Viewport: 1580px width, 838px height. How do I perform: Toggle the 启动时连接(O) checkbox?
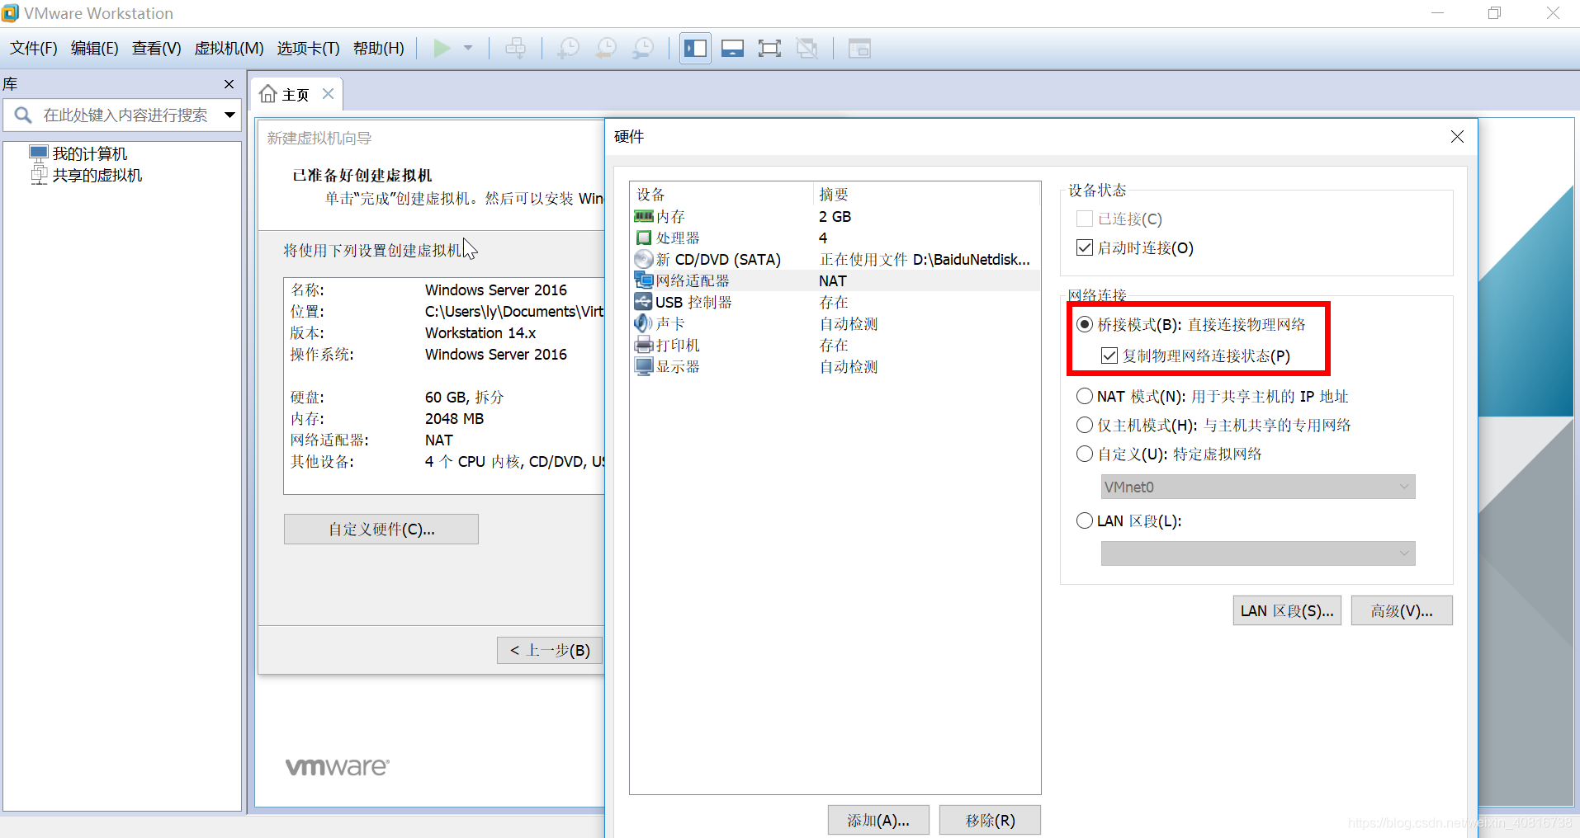point(1085,247)
